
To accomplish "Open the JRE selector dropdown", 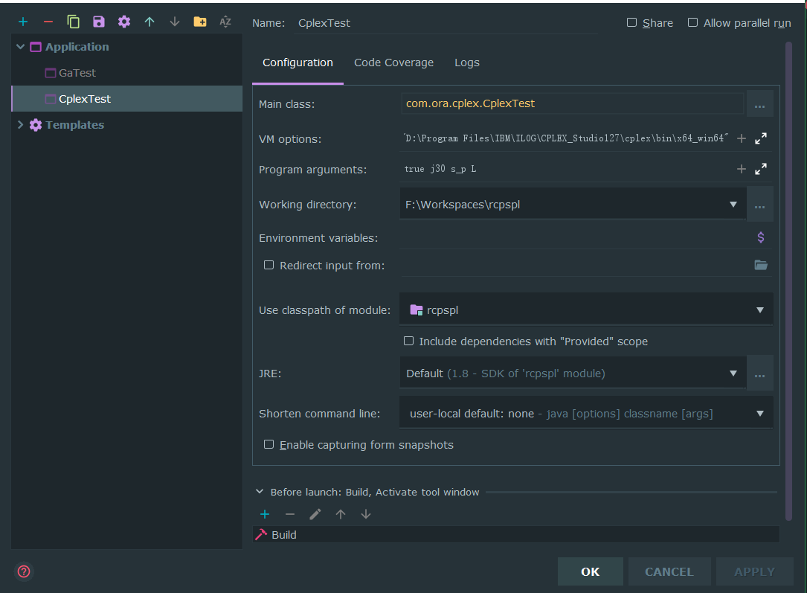I will (734, 373).
